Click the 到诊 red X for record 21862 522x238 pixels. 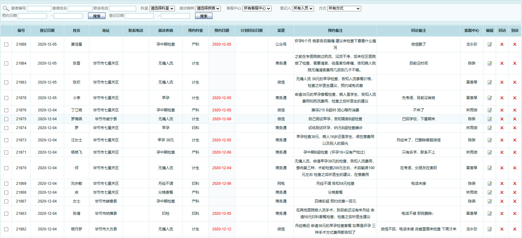click(x=515, y=229)
